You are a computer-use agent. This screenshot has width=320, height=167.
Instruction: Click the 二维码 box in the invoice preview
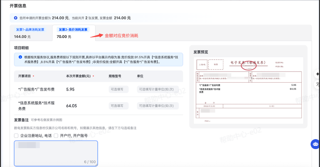coord(202,64)
